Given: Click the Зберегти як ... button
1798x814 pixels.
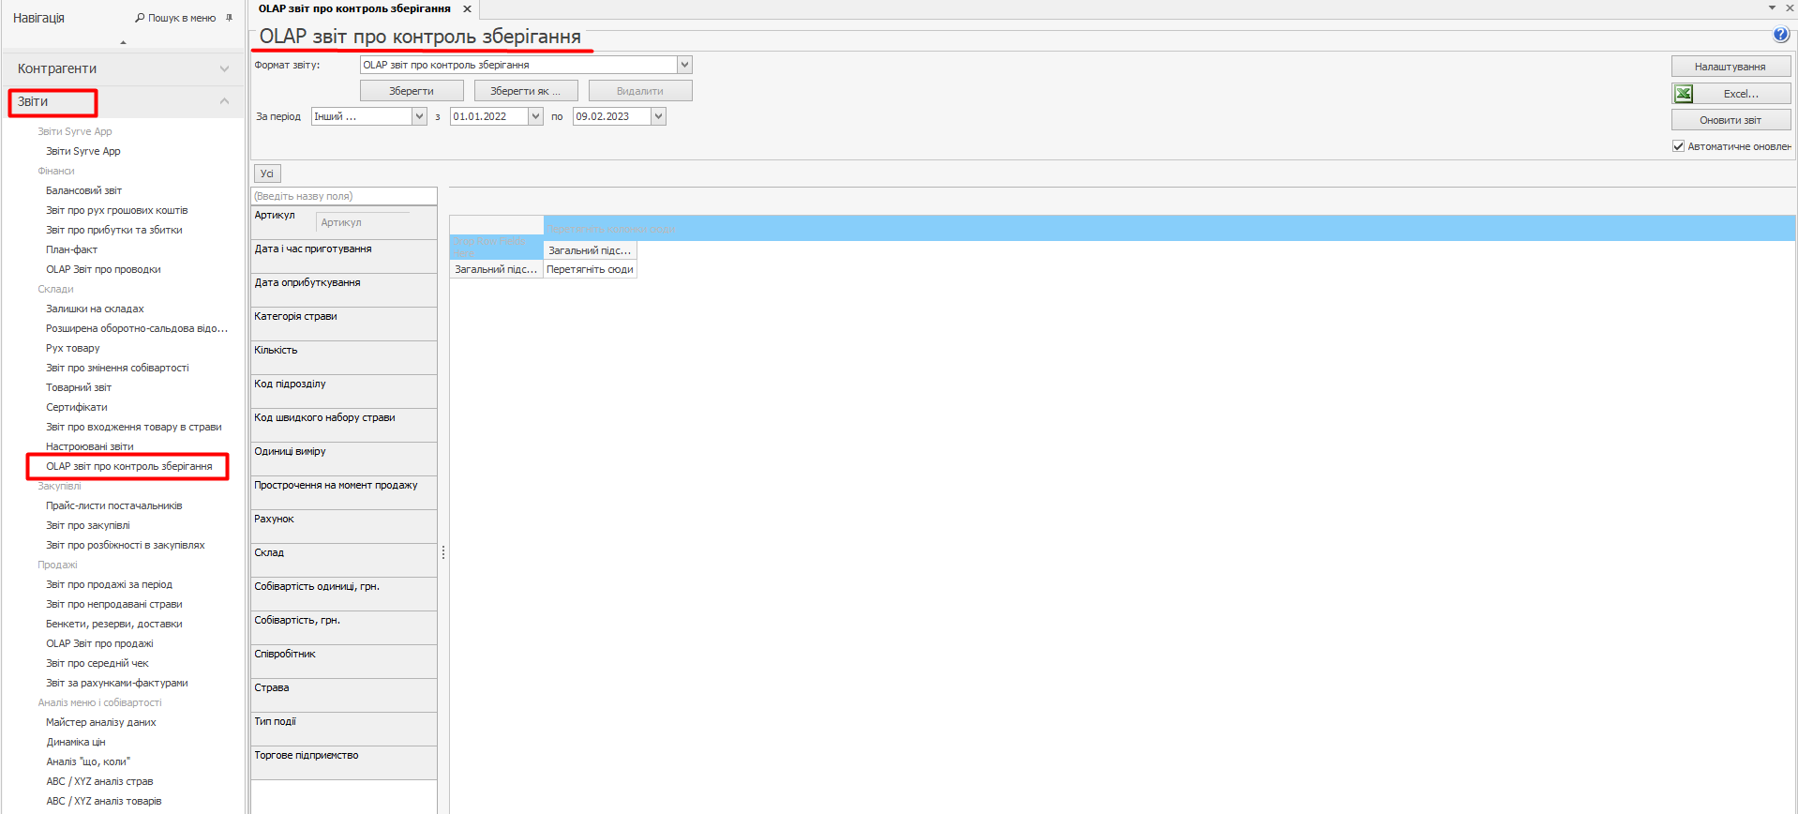Looking at the screenshot, I should pyautogui.click(x=525, y=91).
